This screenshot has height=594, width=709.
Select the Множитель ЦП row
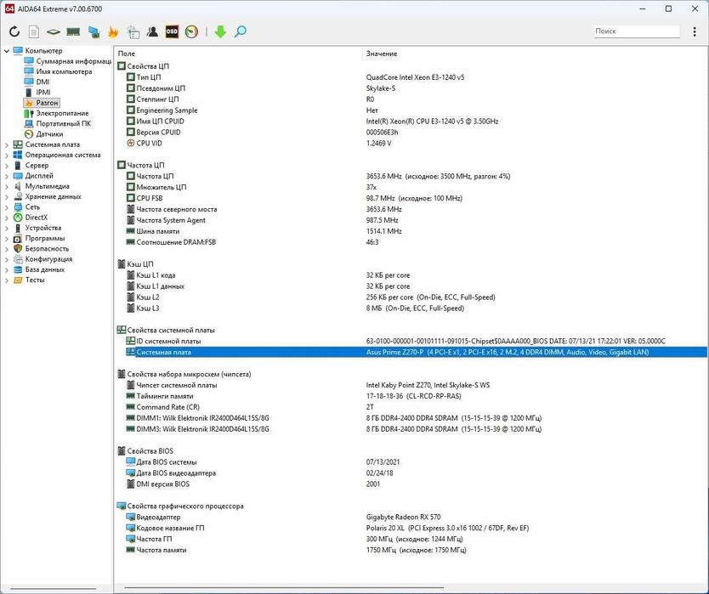[x=161, y=187]
